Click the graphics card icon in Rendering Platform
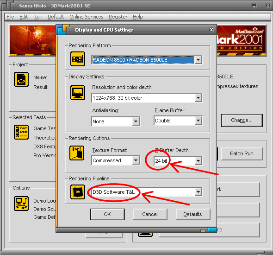Screen dimensions: 273x255 tap(78, 59)
